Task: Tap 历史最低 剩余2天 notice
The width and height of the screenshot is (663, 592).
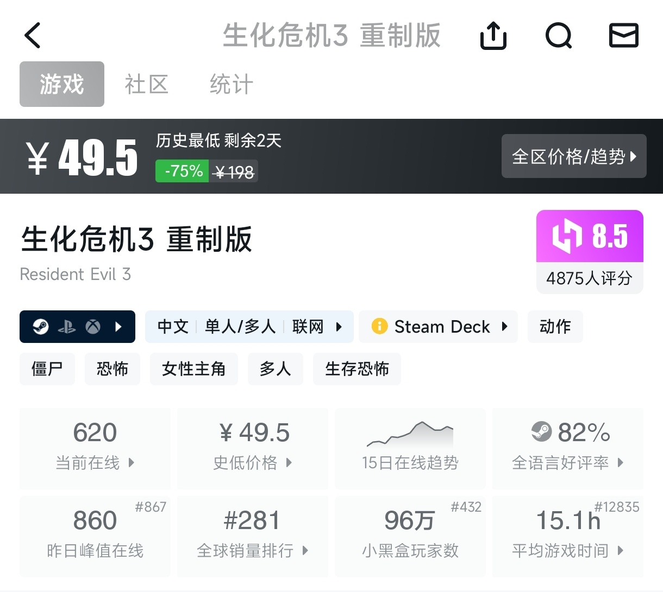Action: 218,141
